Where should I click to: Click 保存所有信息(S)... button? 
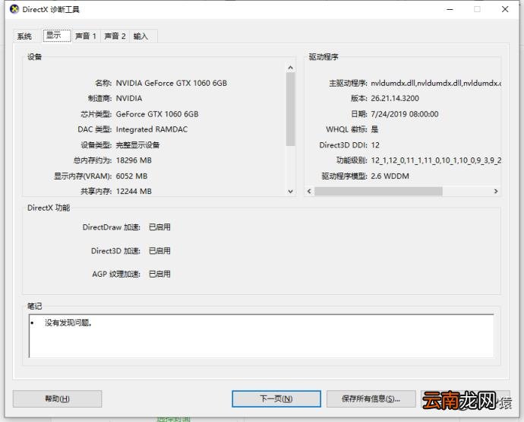(x=371, y=398)
